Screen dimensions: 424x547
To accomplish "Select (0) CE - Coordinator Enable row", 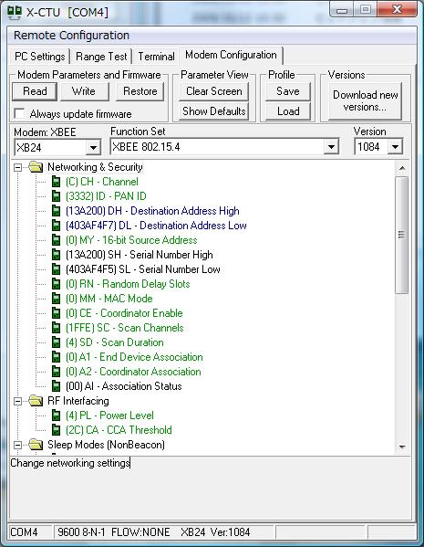I will point(124,313).
